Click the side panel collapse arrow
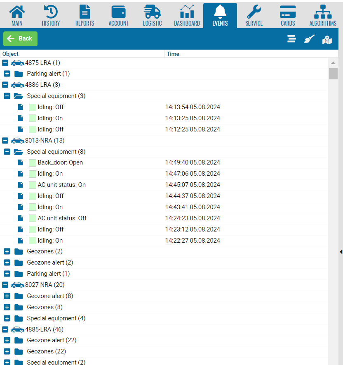Screen dimensions: 343x365 [341, 252]
